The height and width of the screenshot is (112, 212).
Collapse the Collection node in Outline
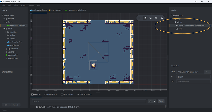click(171, 15)
